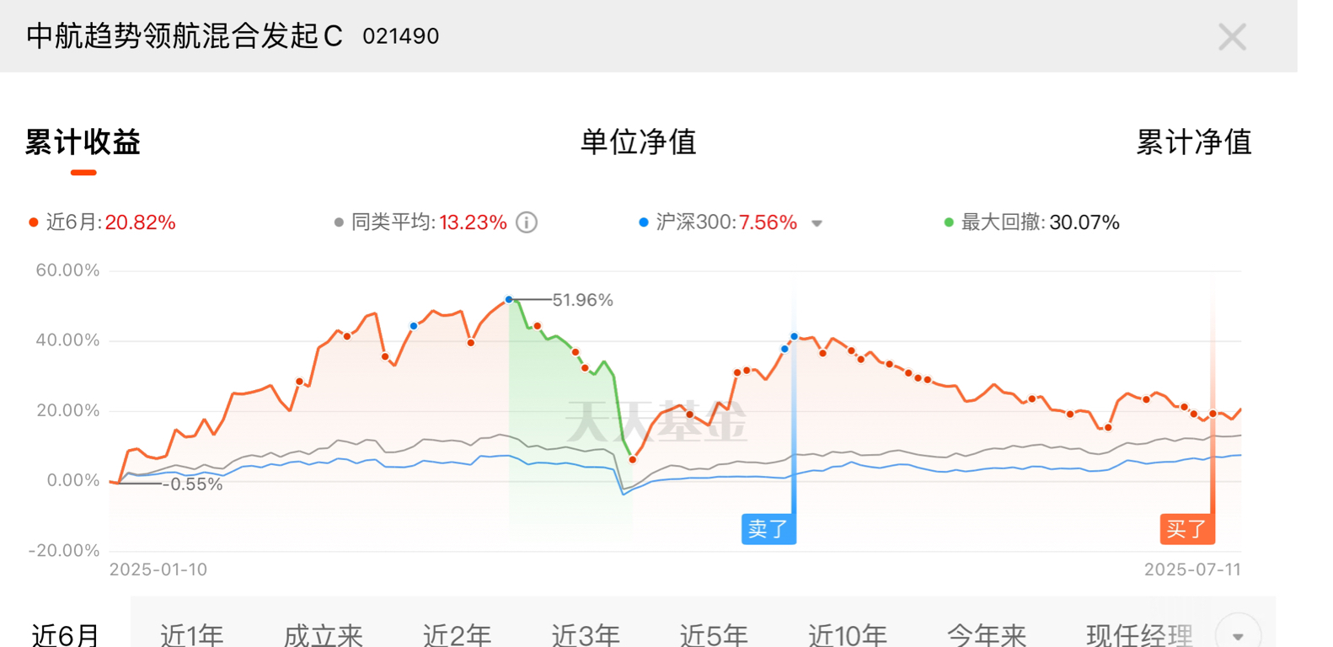The height and width of the screenshot is (647, 1333).
Task: Select the 近1年 time range
Action: pyautogui.click(x=192, y=634)
